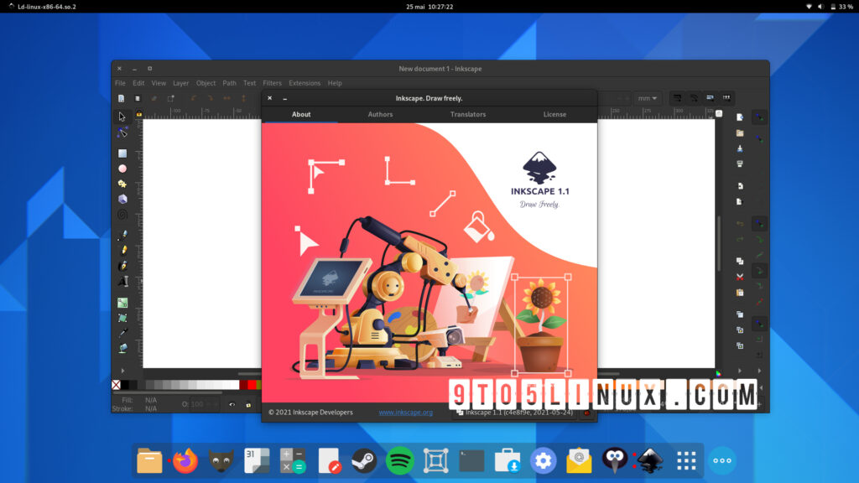The height and width of the screenshot is (483, 859).
Task: Open the www.inkscape.org link
Action: pos(405,413)
